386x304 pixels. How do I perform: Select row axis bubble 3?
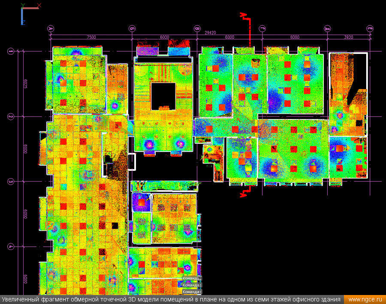point(11,182)
